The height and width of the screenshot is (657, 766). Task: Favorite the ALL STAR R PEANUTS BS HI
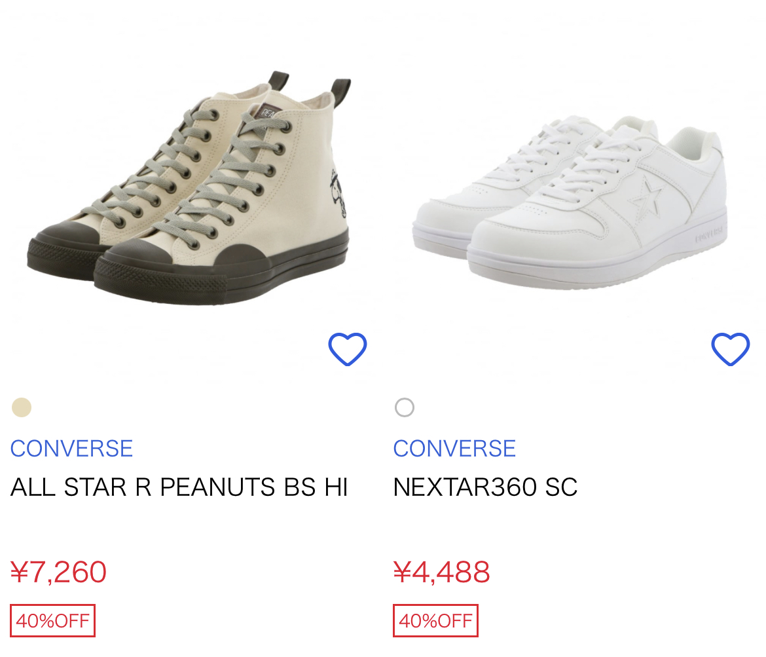[347, 349]
